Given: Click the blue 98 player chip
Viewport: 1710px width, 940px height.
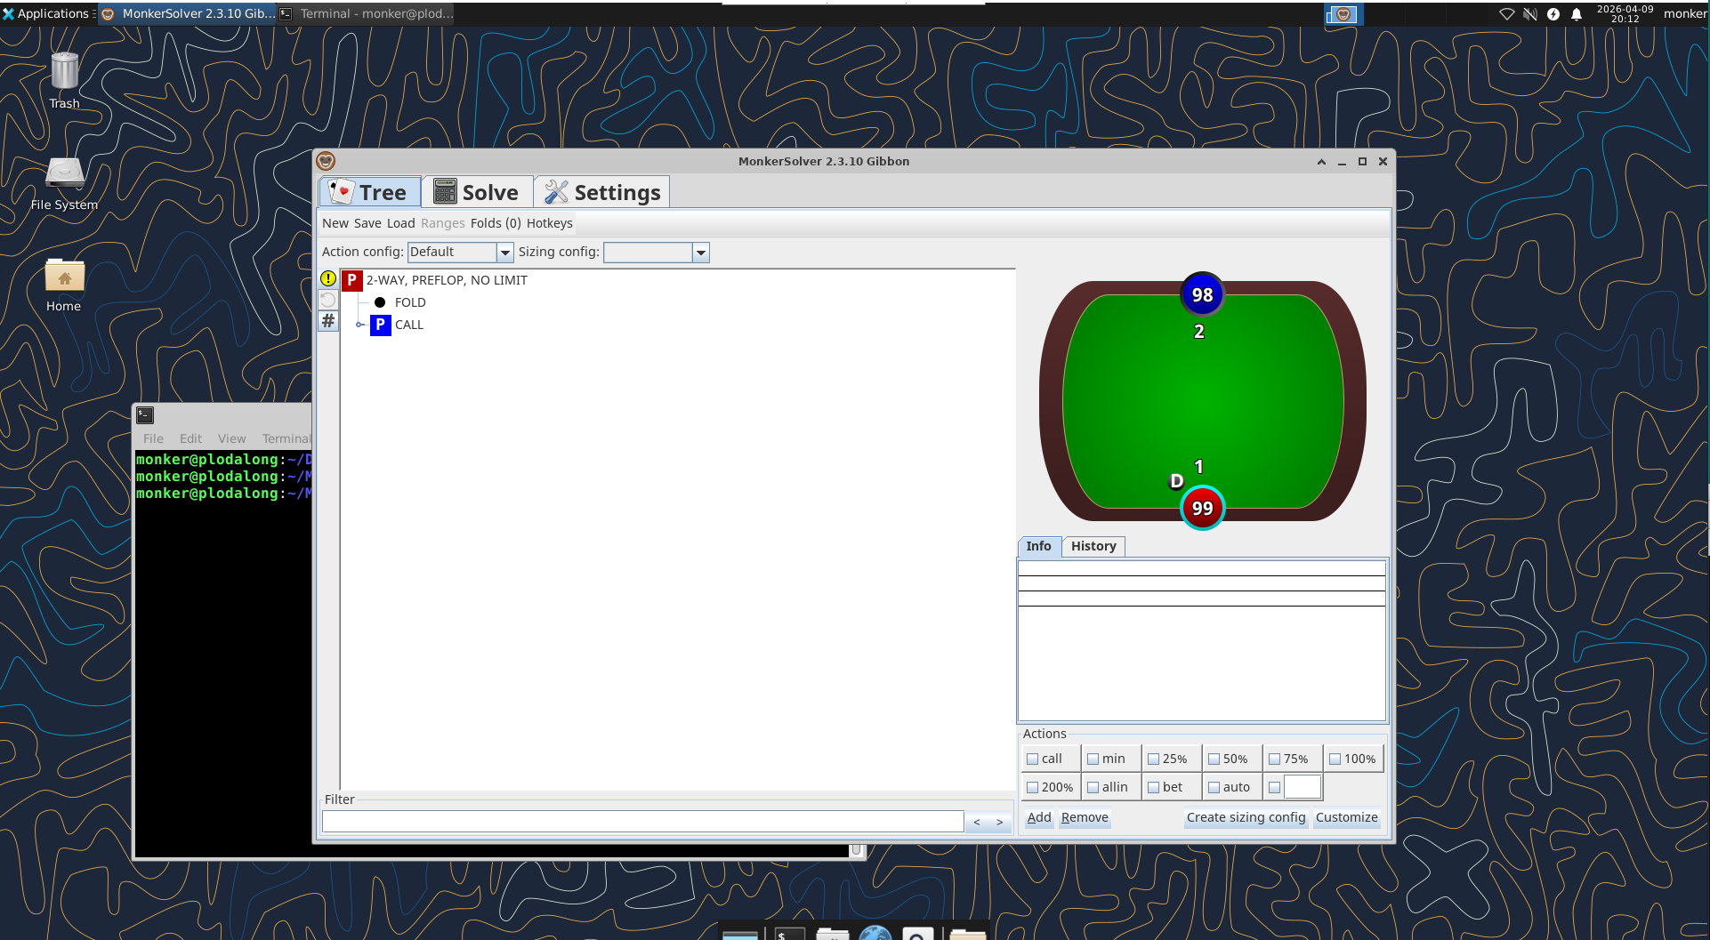Looking at the screenshot, I should 1202,294.
